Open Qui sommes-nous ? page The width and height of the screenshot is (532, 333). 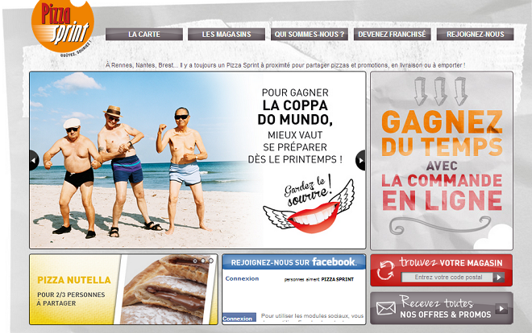(309, 34)
